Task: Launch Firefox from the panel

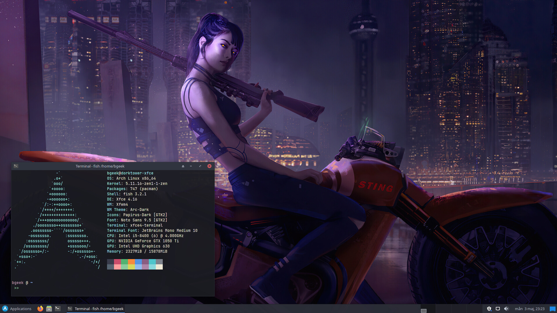Action: (40, 309)
